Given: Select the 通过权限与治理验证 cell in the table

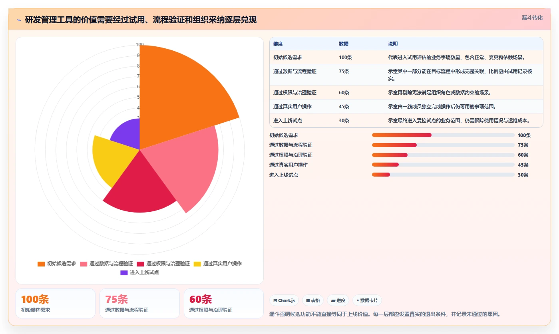Looking at the screenshot, I should tap(295, 93).
